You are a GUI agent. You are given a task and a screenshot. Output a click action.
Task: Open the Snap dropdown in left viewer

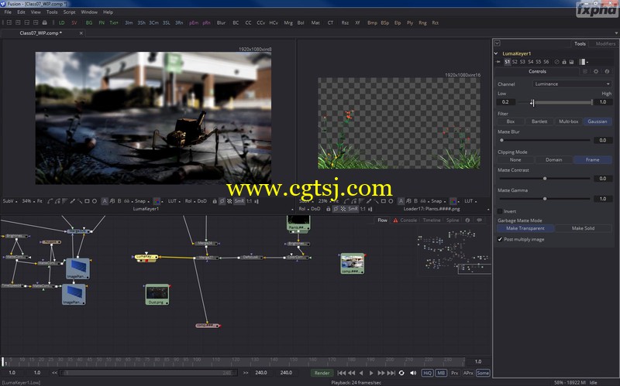point(142,201)
